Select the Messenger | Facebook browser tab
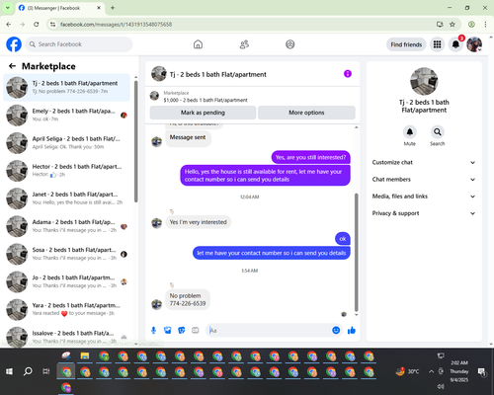Viewport: 494px width, 395px height. tap(60, 8)
